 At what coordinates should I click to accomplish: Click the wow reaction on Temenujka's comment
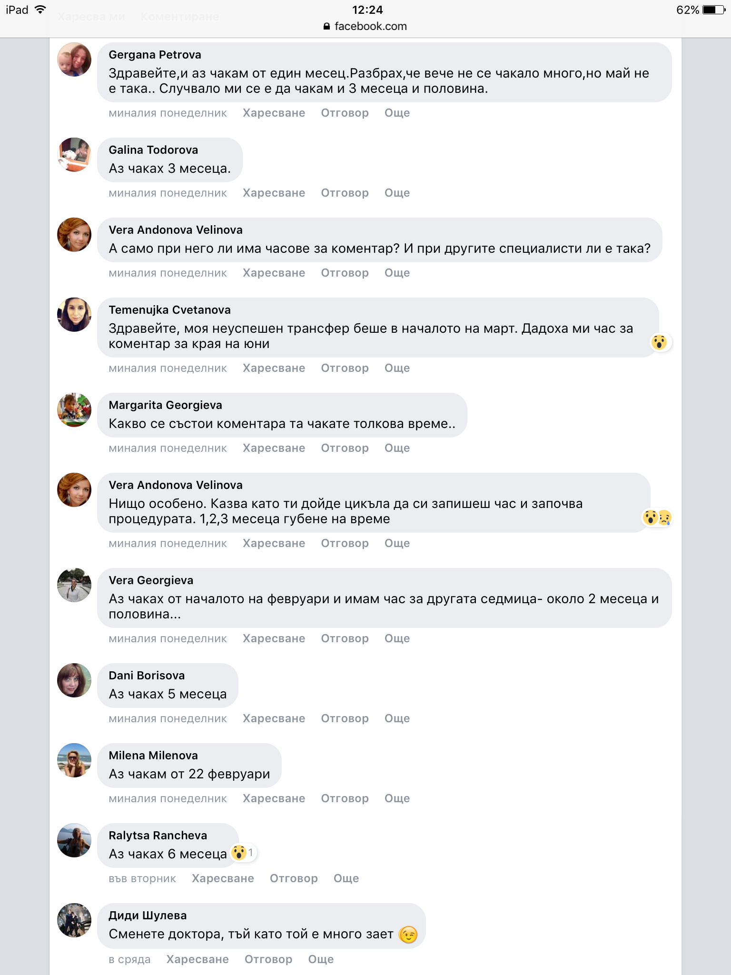pyautogui.click(x=659, y=342)
